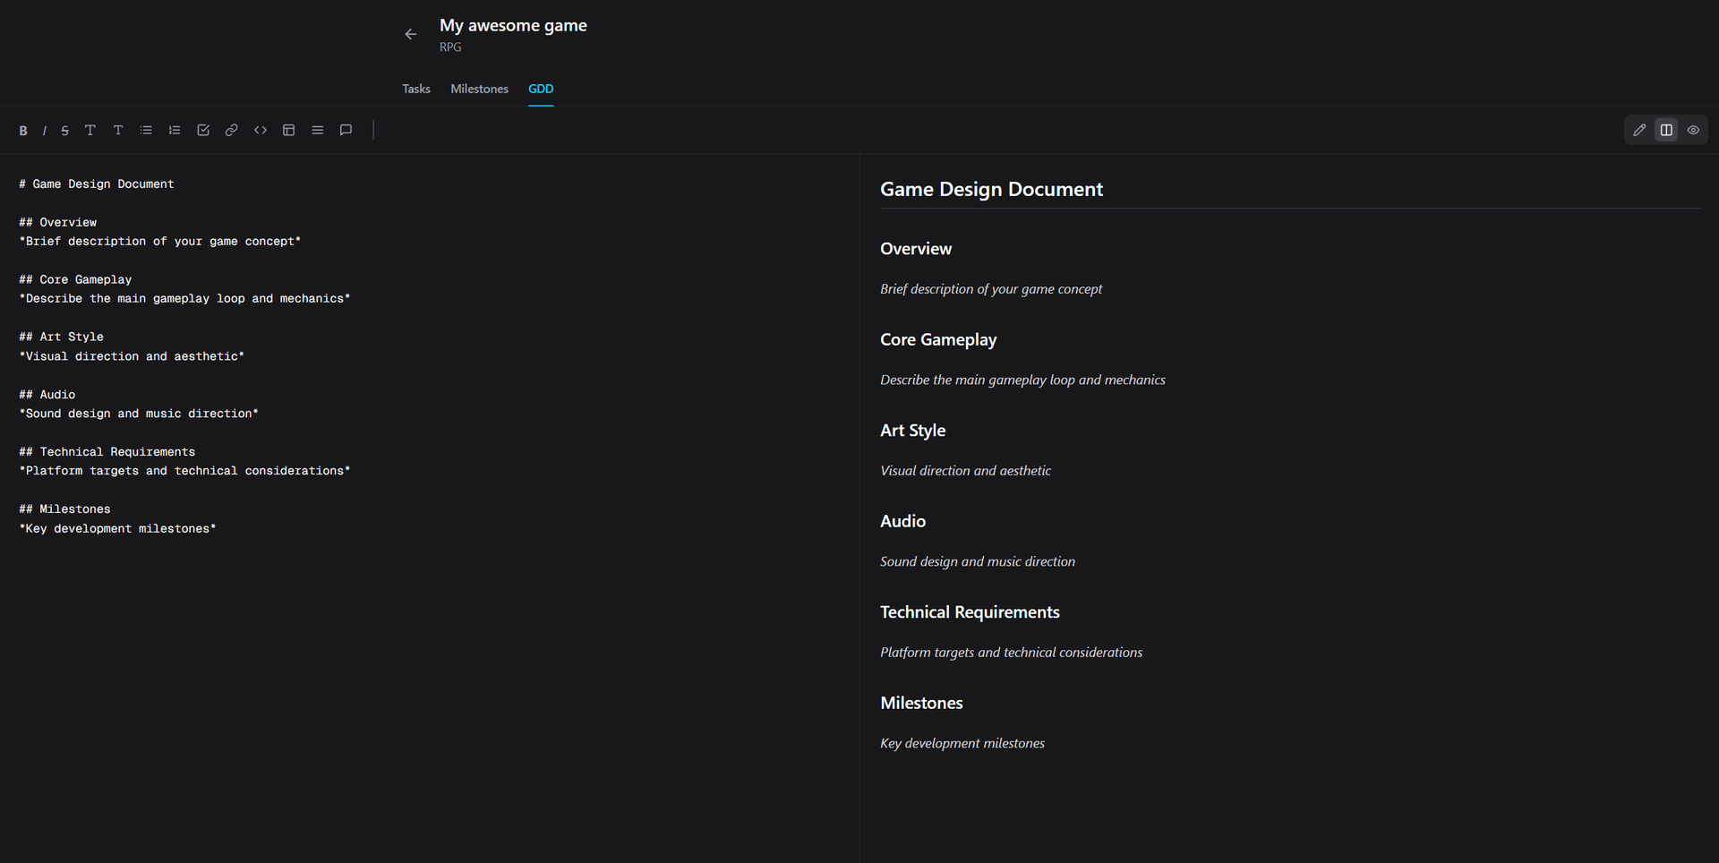Click the '## Overview' markdown line
The width and height of the screenshot is (1719, 863).
coord(58,223)
